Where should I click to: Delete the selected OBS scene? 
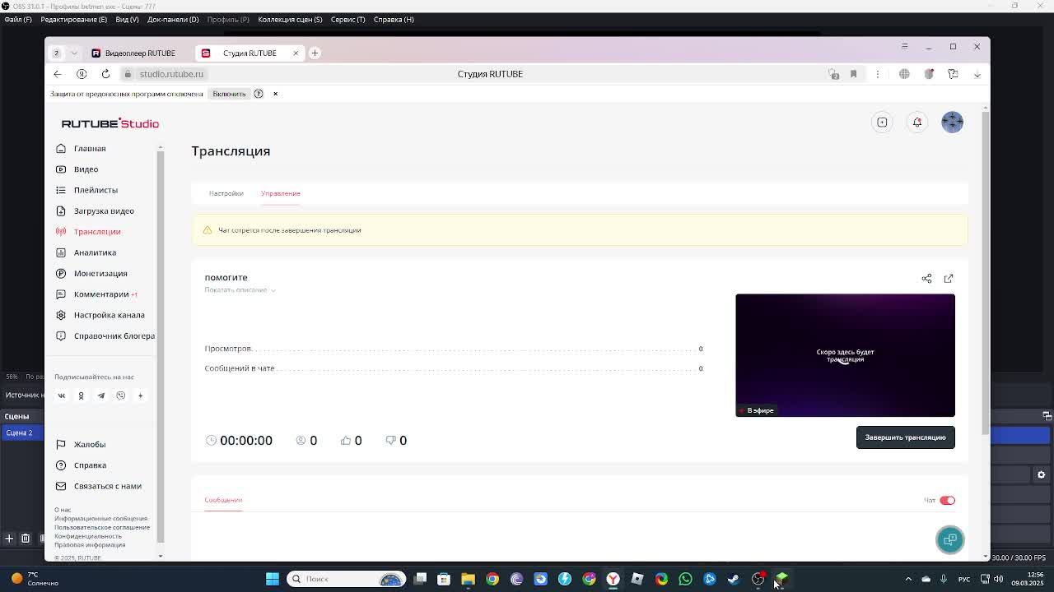[x=26, y=539]
